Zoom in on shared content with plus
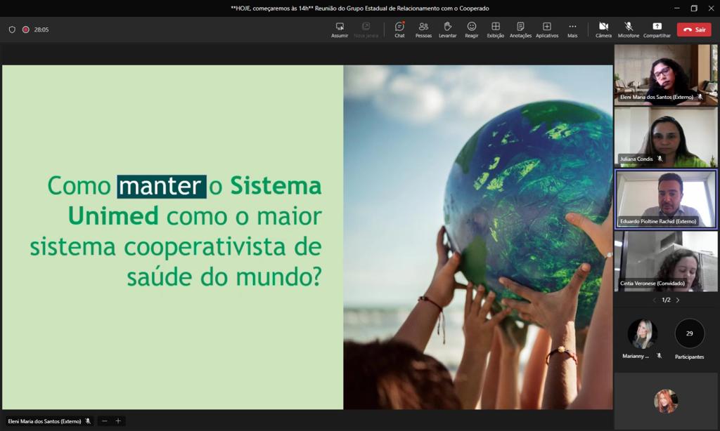Viewport: 720px width, 431px height. pos(118,421)
